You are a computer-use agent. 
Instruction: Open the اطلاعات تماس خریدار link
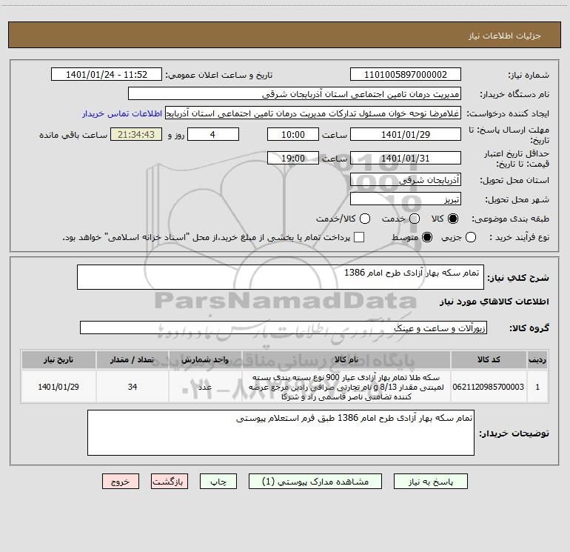click(x=122, y=113)
